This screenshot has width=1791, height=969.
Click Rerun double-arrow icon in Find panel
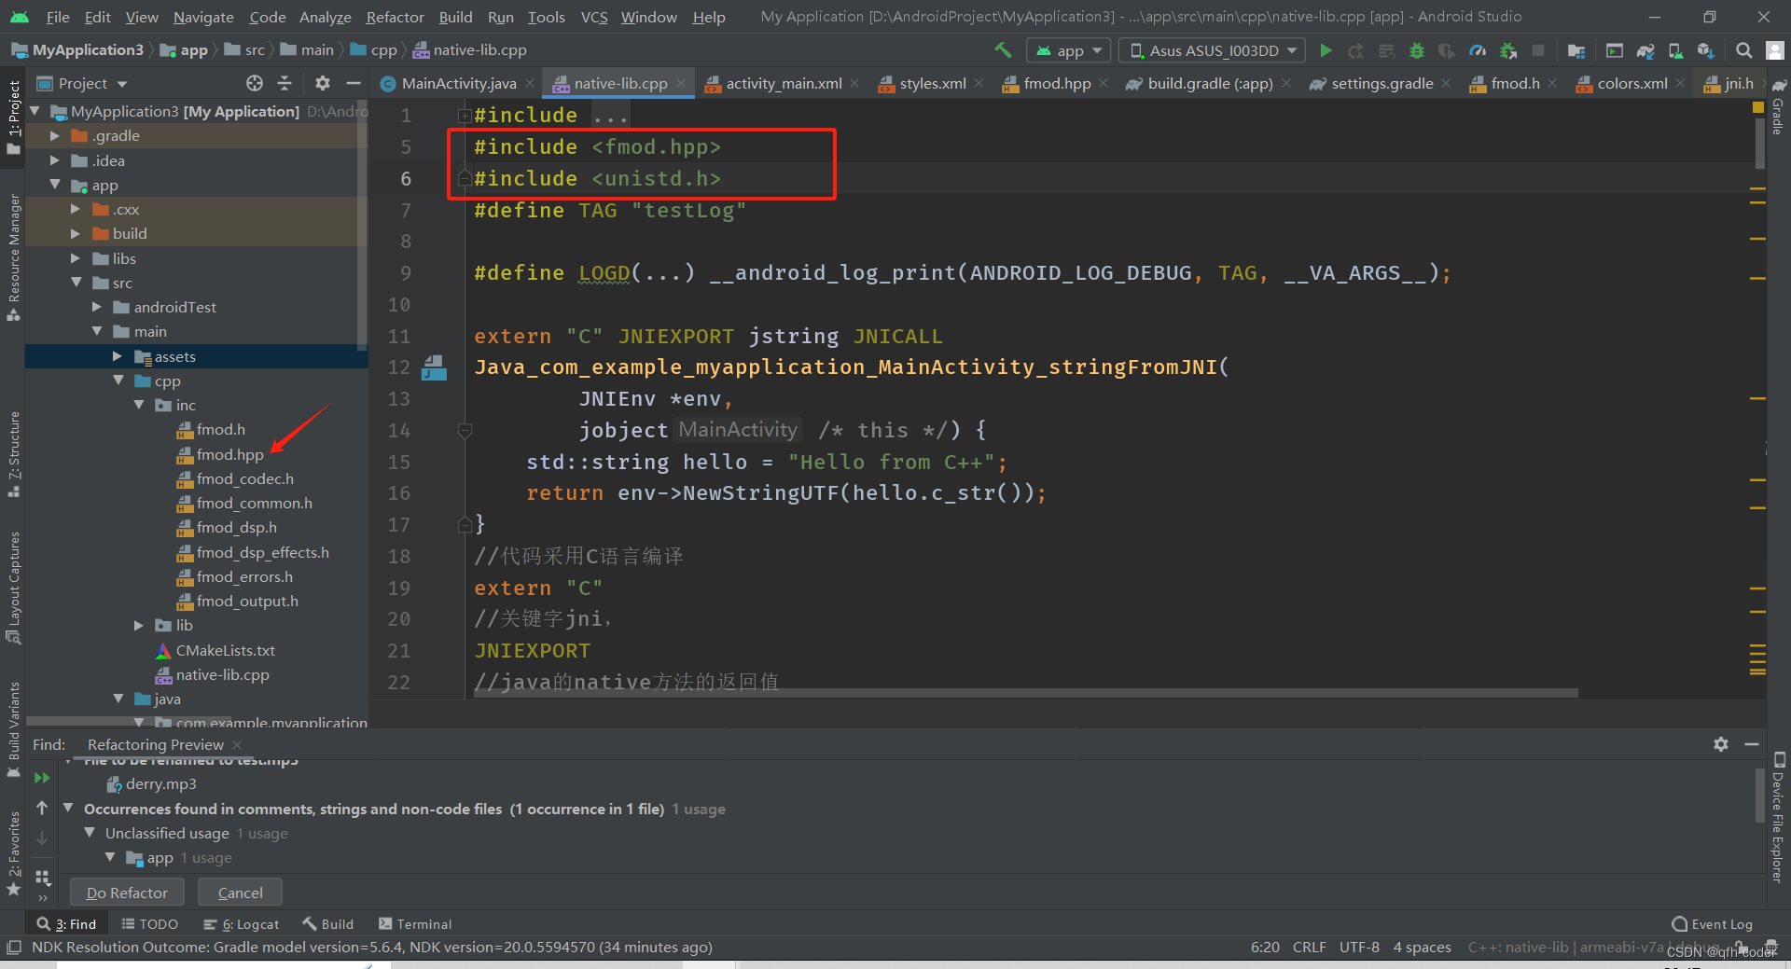[x=42, y=778]
